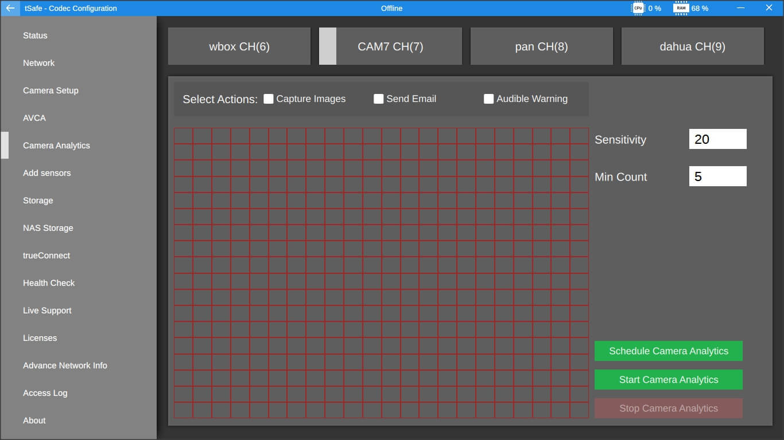
Task: Click the CPU usage indicator icon
Action: (x=639, y=8)
